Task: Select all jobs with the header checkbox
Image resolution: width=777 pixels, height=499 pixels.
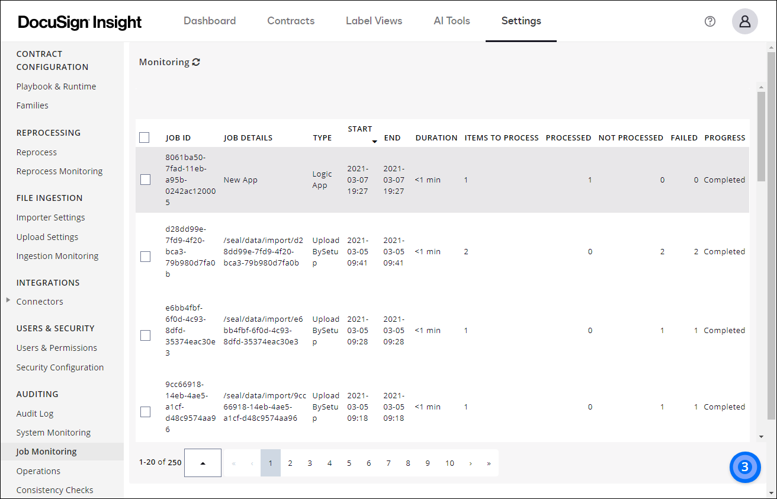Action: tap(144, 137)
